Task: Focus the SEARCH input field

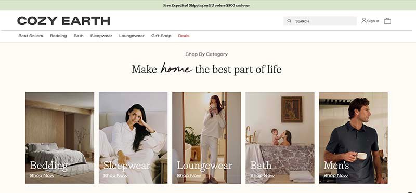Action: pyautogui.click(x=320, y=21)
